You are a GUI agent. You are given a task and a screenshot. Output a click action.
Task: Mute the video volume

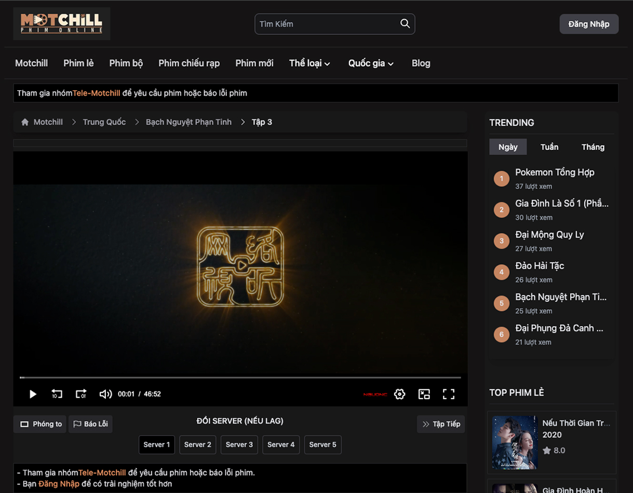pos(105,394)
